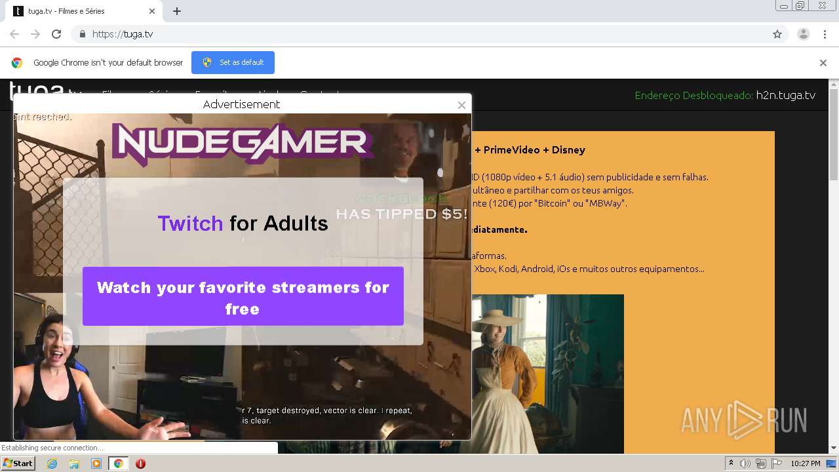Show hidden system tray icons
This screenshot has width=839, height=472.
731,463
